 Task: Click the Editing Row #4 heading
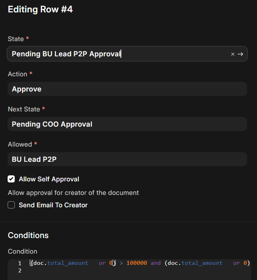[40, 10]
